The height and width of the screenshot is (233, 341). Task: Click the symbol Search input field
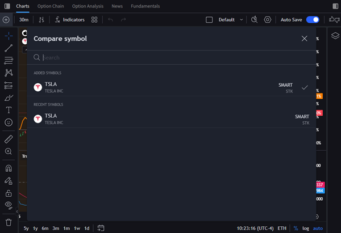pos(172,57)
